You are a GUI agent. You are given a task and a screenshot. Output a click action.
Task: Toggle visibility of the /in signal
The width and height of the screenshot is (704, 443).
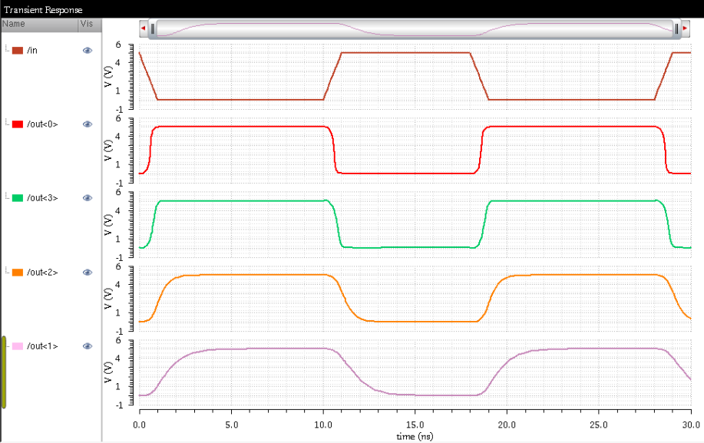click(x=87, y=50)
